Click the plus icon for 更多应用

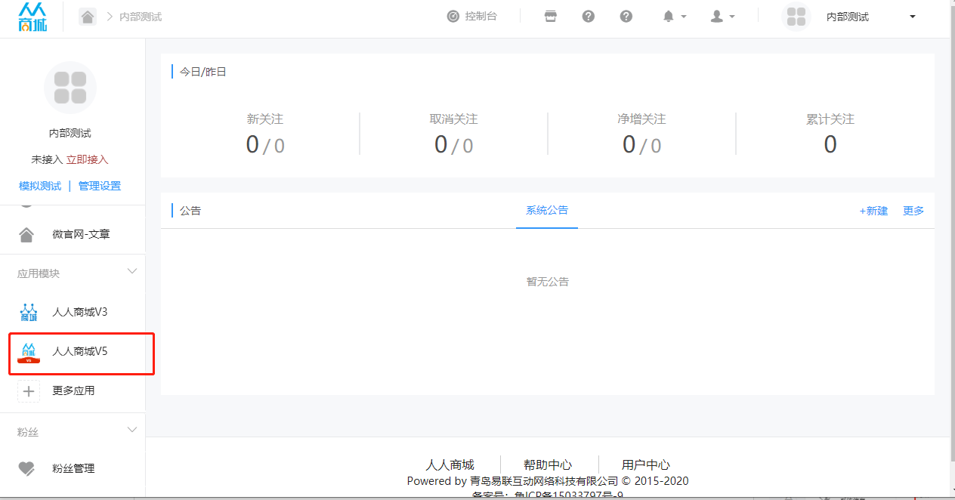[x=29, y=391]
